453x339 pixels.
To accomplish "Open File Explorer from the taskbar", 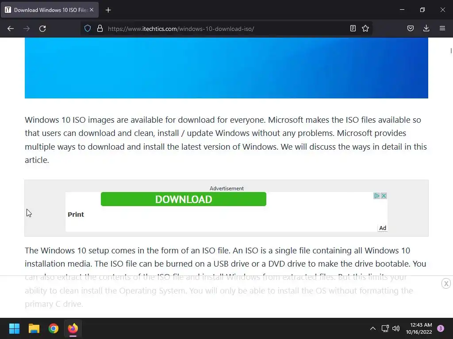I will (34, 328).
